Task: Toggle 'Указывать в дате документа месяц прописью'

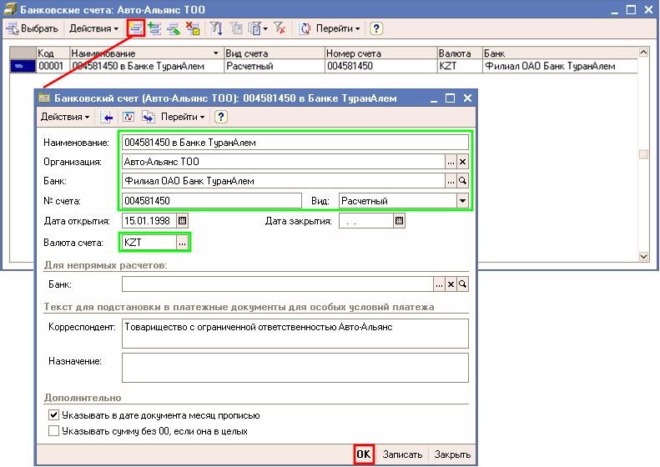Action: (x=54, y=415)
